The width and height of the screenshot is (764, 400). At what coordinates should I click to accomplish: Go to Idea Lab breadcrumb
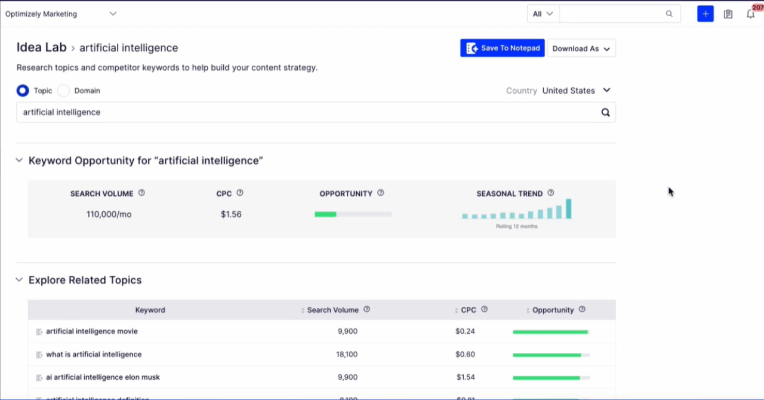pos(41,48)
